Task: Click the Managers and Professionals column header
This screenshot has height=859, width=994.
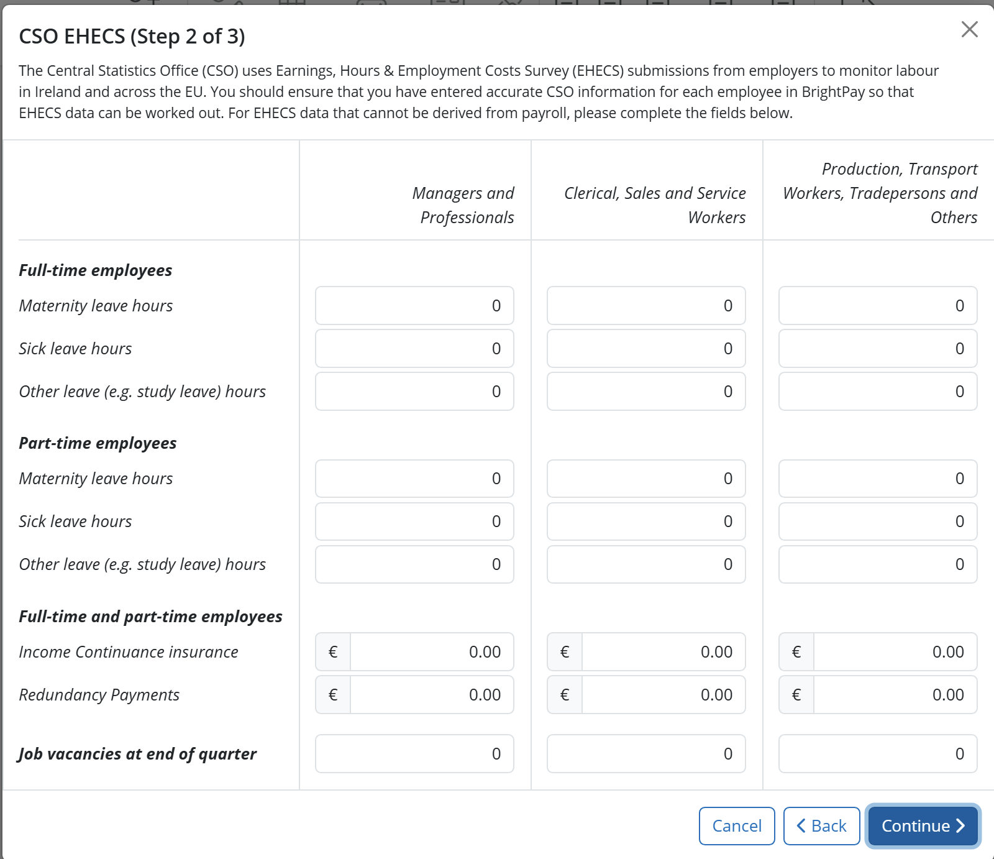Action: tap(463, 205)
